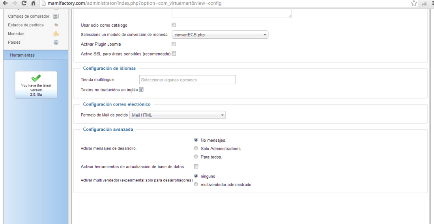Click the Estados de pedidos icon
434x224 pixels.
coord(56,25)
